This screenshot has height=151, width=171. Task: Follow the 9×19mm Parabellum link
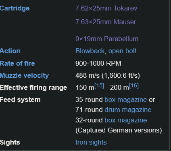click(107, 39)
